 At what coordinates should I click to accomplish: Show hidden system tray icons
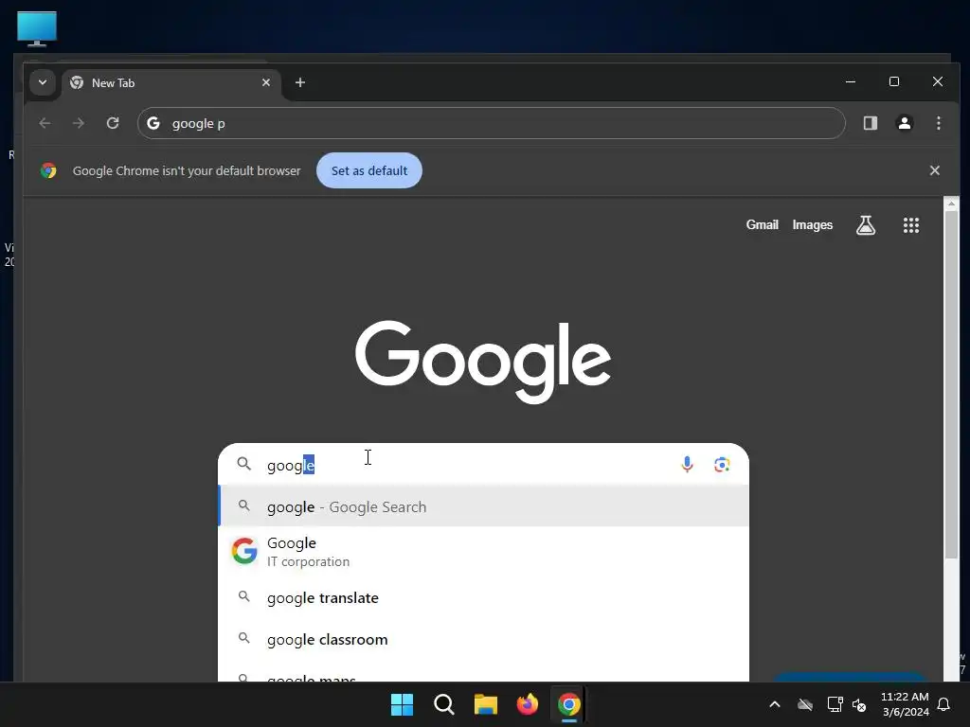(x=775, y=704)
